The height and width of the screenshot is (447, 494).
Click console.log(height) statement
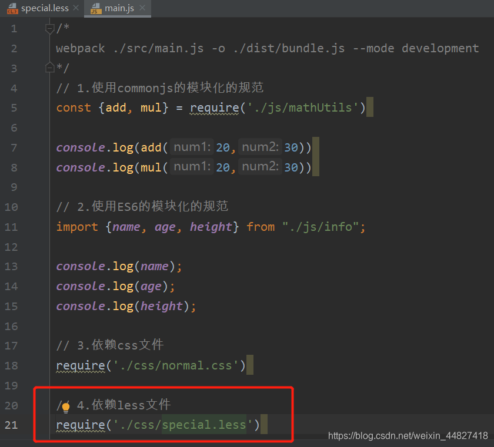(x=126, y=307)
